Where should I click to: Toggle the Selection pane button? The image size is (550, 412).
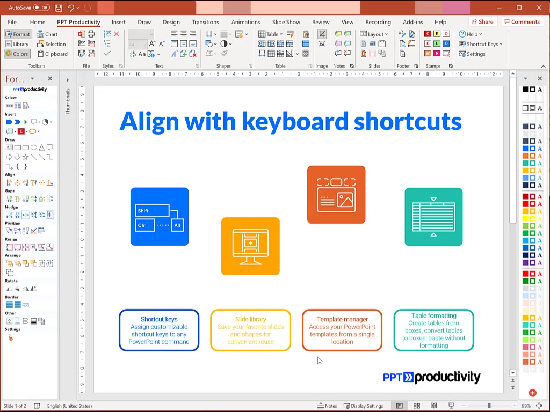[x=52, y=44]
